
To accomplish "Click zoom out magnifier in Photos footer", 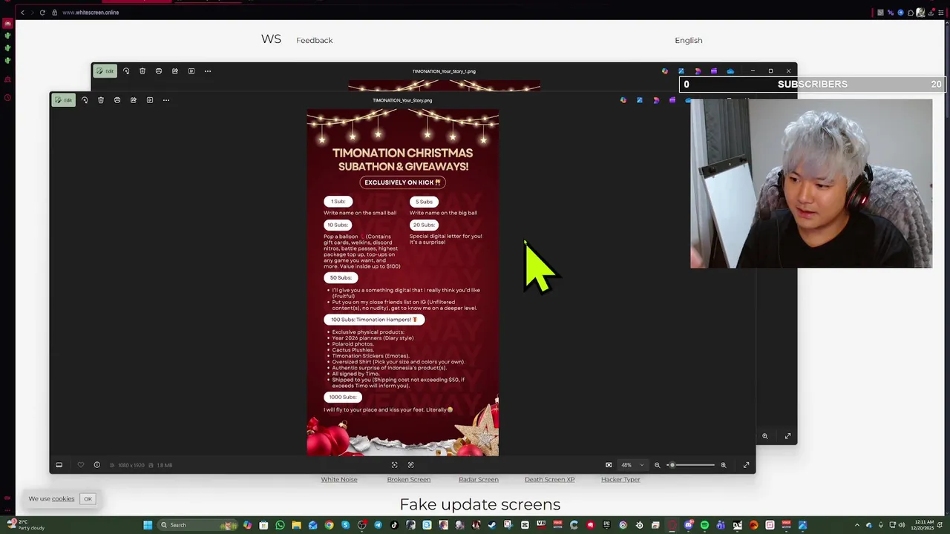I will coord(657,465).
